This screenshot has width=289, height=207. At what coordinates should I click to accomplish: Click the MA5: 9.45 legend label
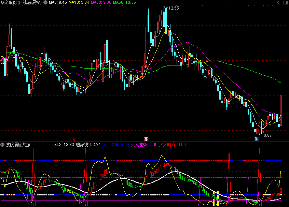(58, 2)
